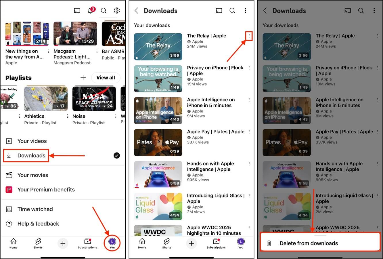383x259 pixels.
Task: Open 'Apple WWDC 2025 highlights in 10 minutes' title
Action: [214, 230]
